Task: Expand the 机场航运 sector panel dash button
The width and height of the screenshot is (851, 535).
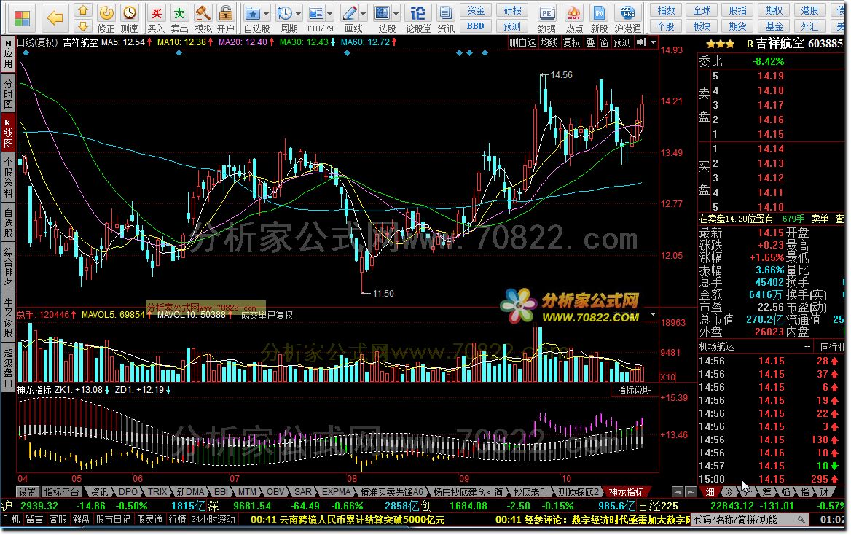Action: tap(807, 346)
